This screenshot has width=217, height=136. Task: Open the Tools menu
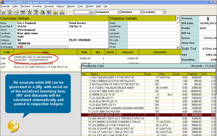click(x=80, y=6)
